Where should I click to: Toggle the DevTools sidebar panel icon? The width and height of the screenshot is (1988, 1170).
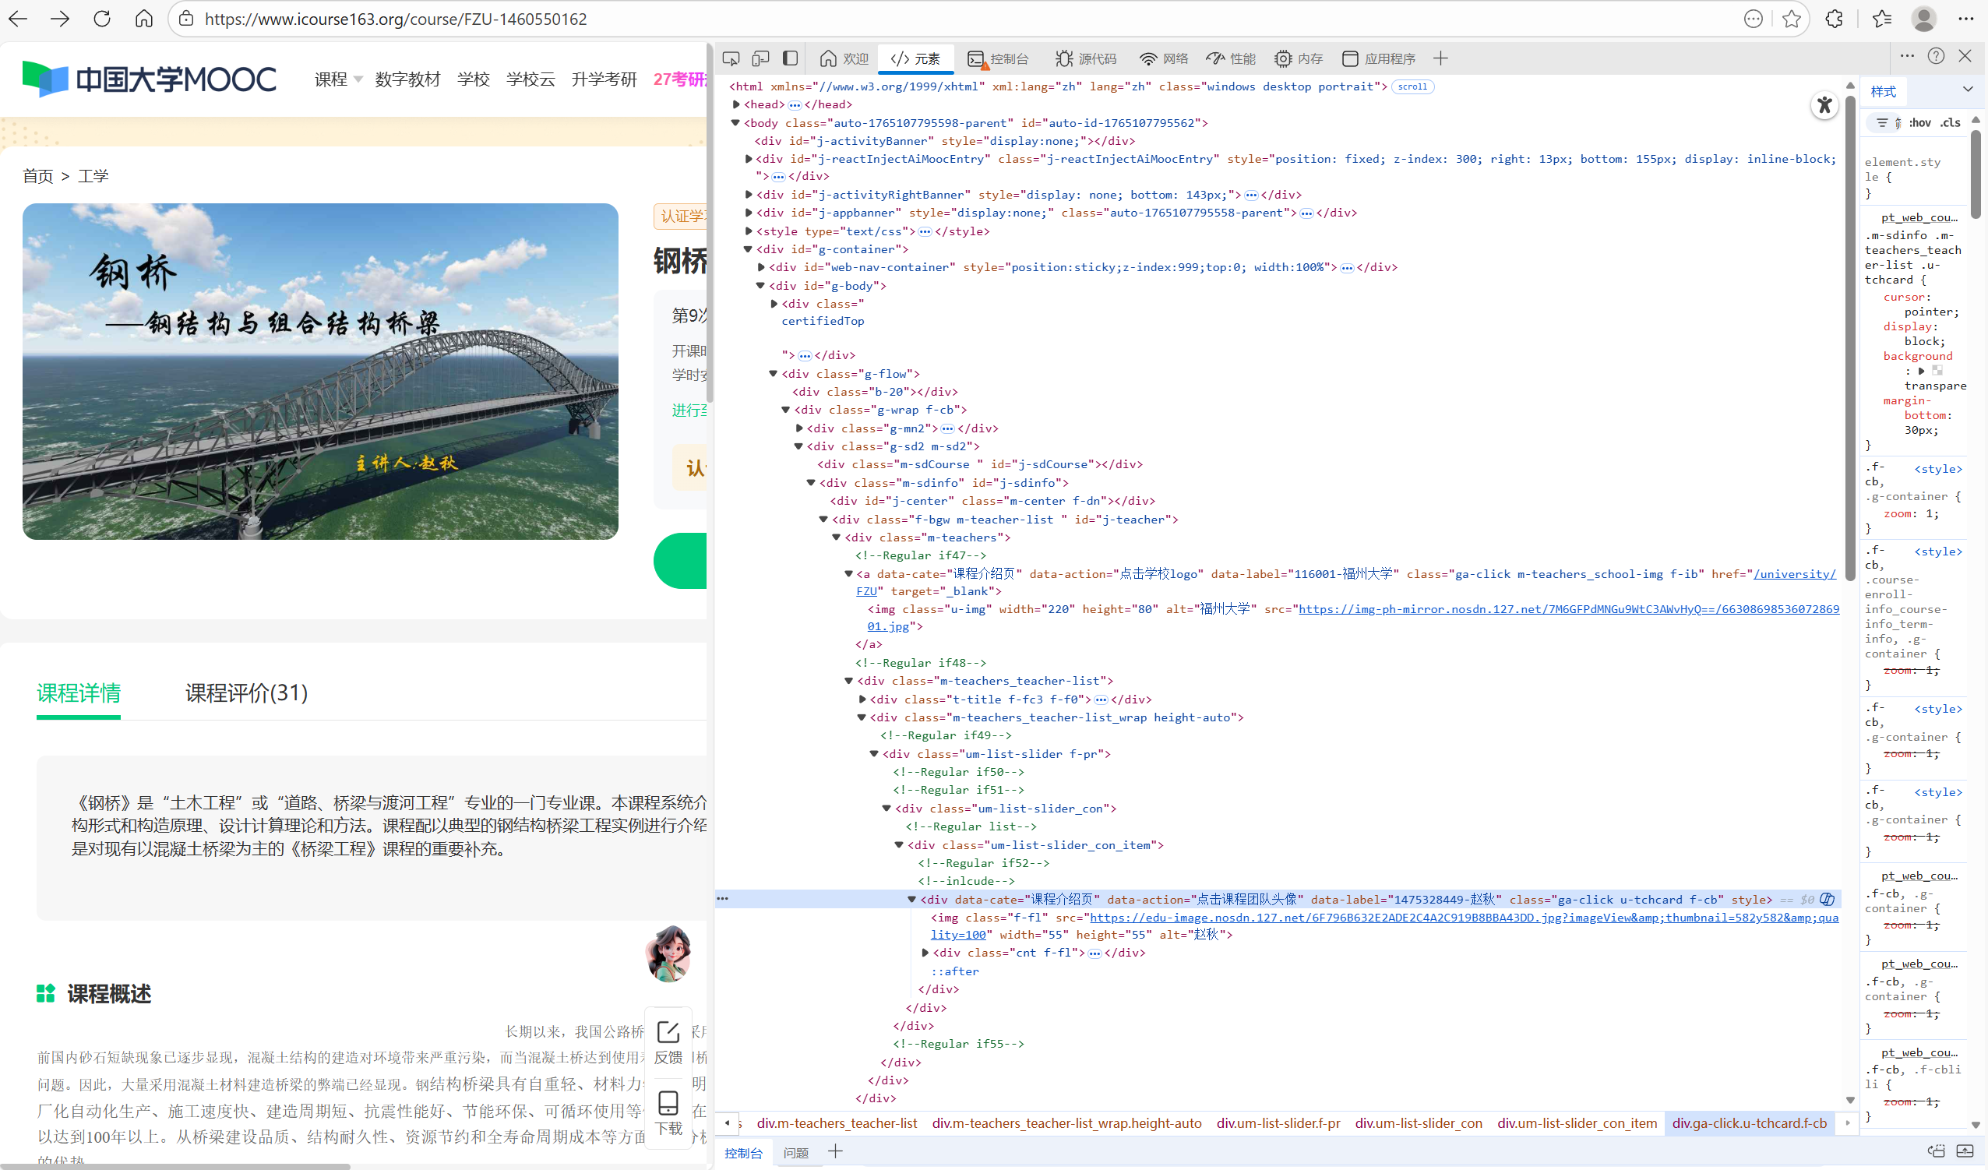point(790,58)
